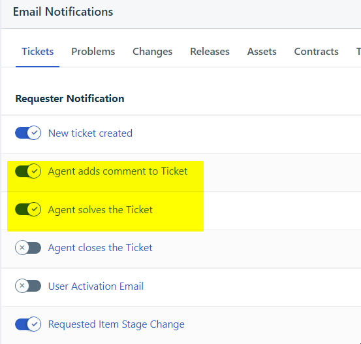Turn off Agent adds comment to Ticket toggle
361x344 pixels.
tap(28, 171)
